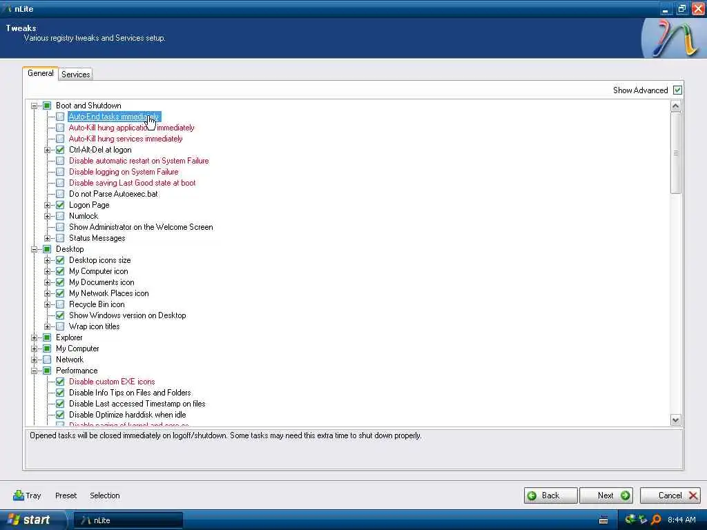
Task: Go Back to the previous page
Action: [x=550, y=495]
